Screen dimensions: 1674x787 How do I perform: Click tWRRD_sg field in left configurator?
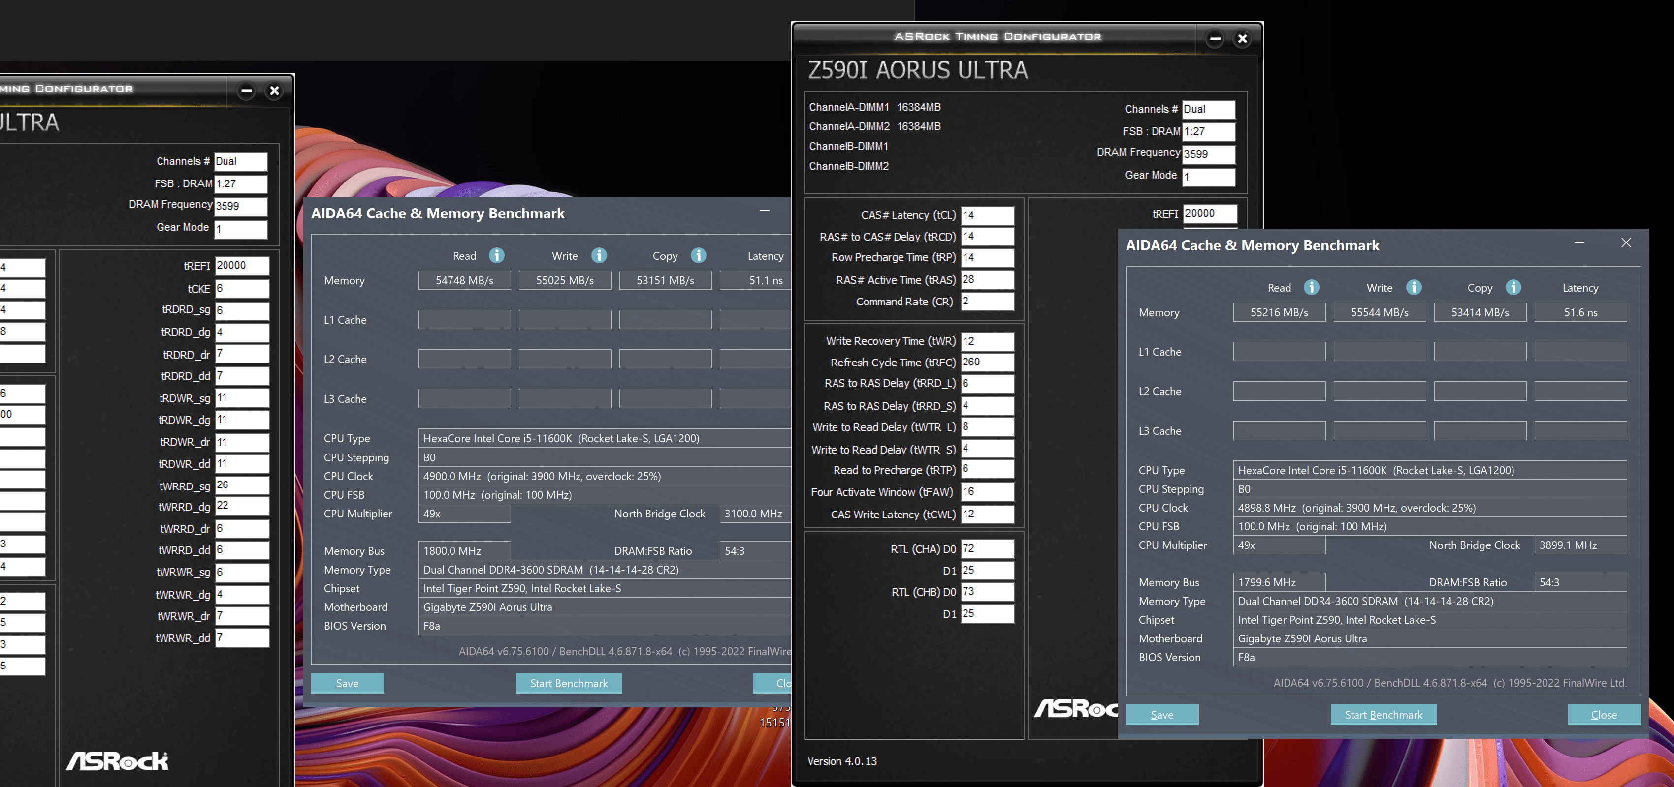(x=241, y=485)
